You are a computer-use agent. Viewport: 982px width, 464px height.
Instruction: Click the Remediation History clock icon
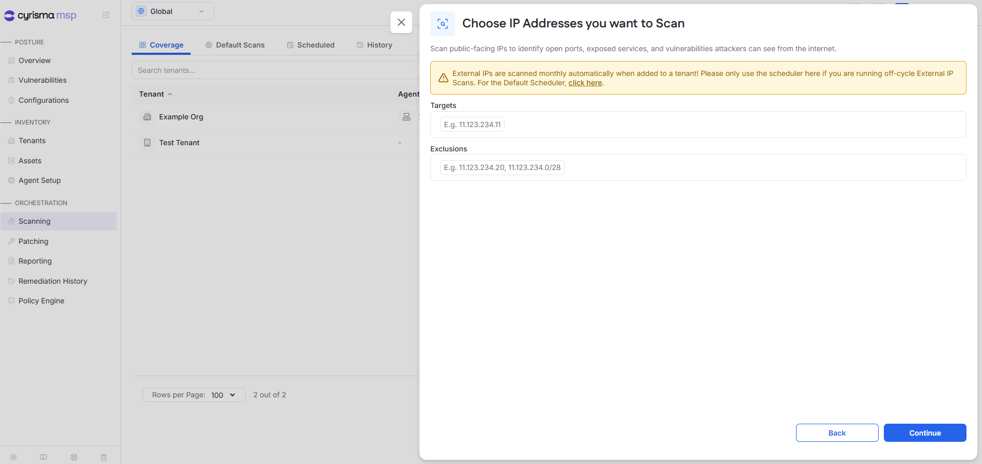pos(11,281)
